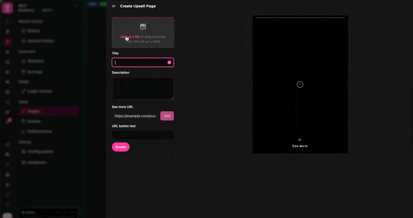Viewport: 413px width, 218px height.
Task: Click the pink app logo in sidebar
Action: (7, 8)
